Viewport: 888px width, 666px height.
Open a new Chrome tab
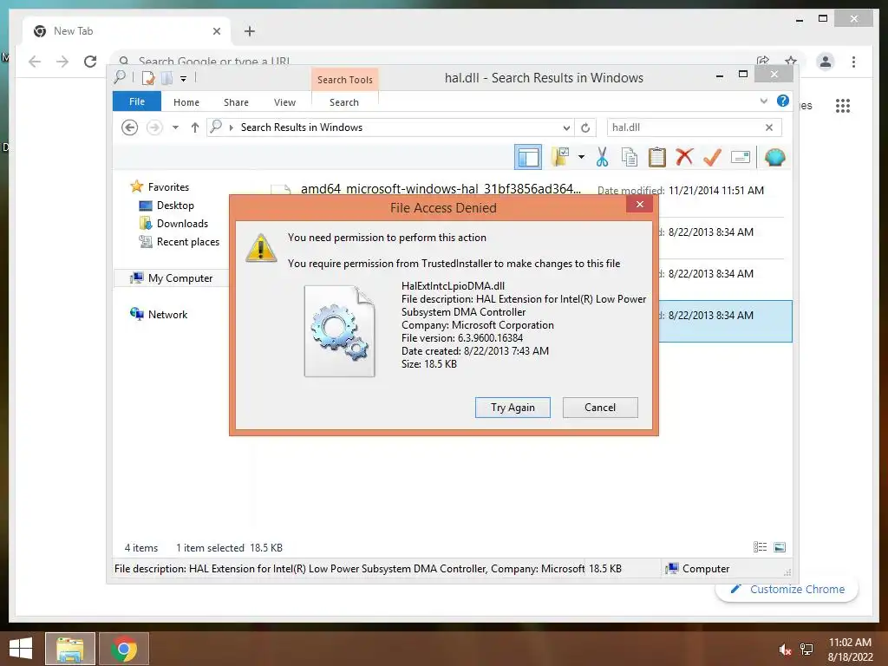point(249,31)
